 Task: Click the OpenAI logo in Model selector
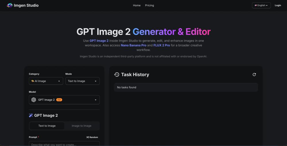tap(34, 100)
